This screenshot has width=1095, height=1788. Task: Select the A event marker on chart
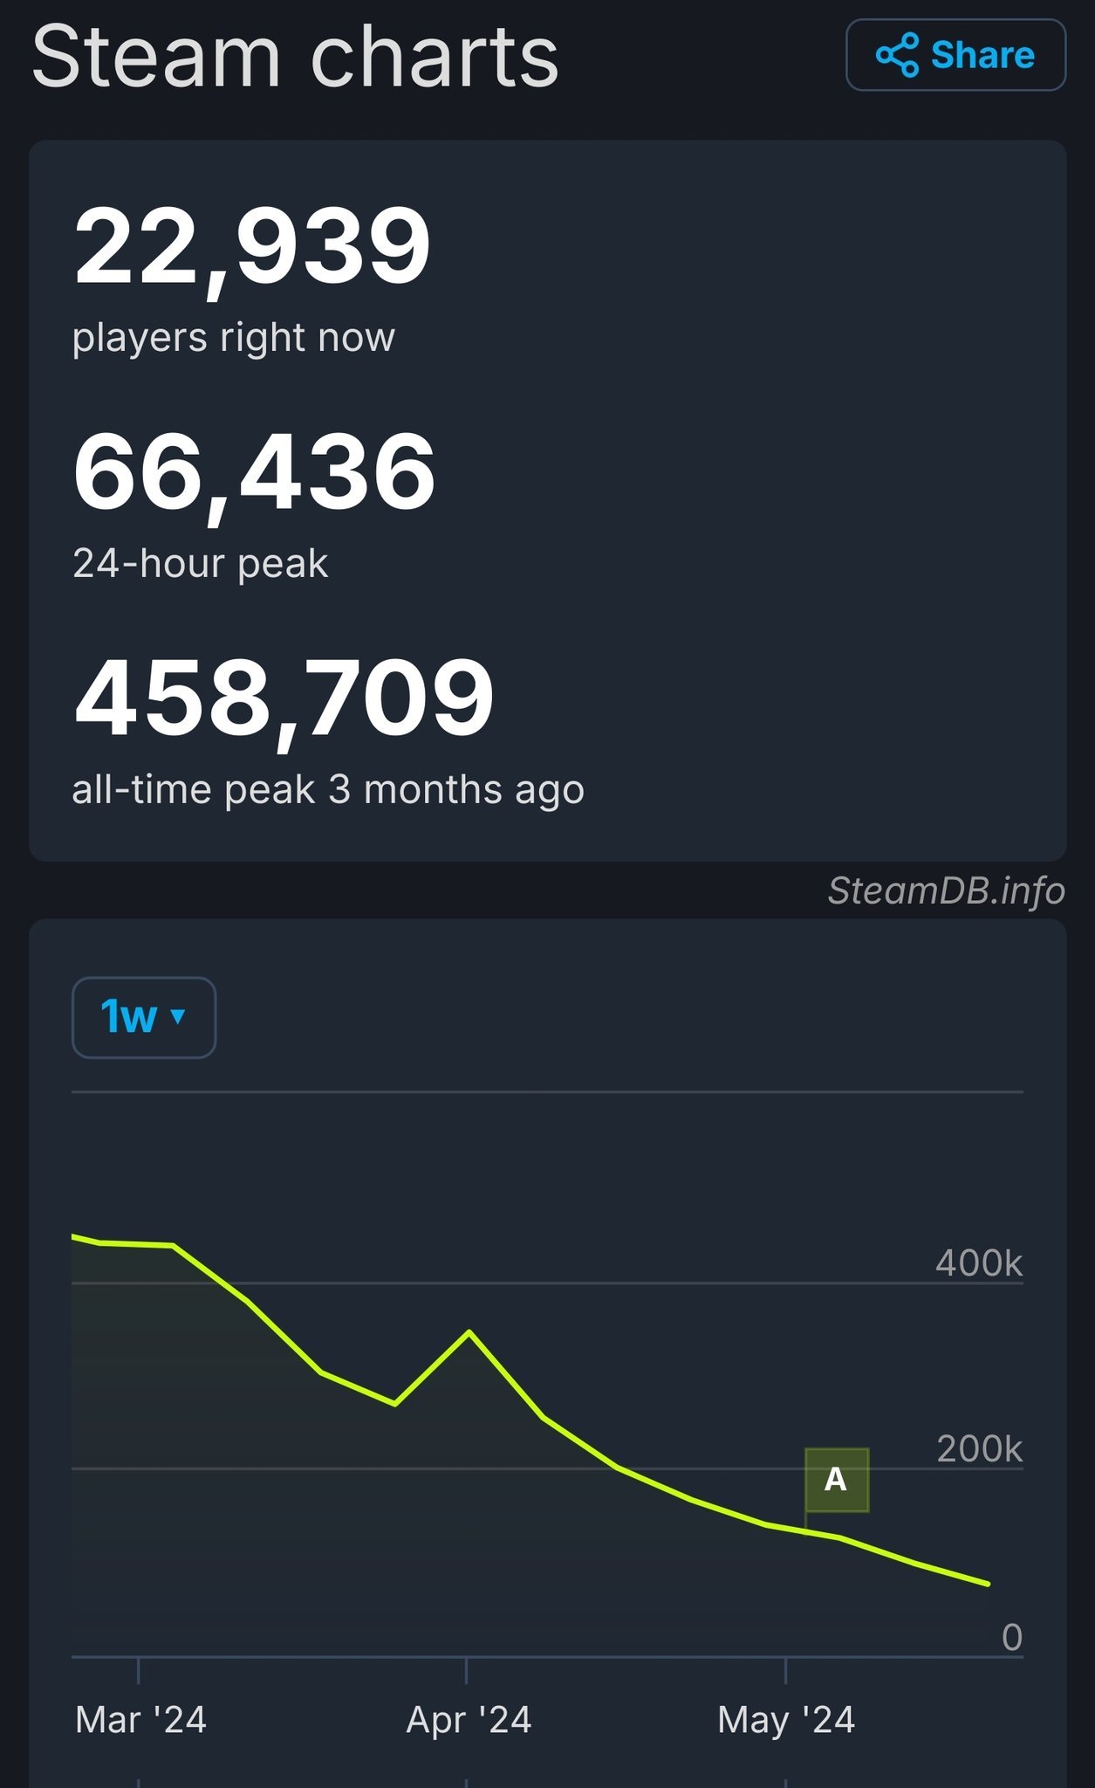[x=836, y=1480]
